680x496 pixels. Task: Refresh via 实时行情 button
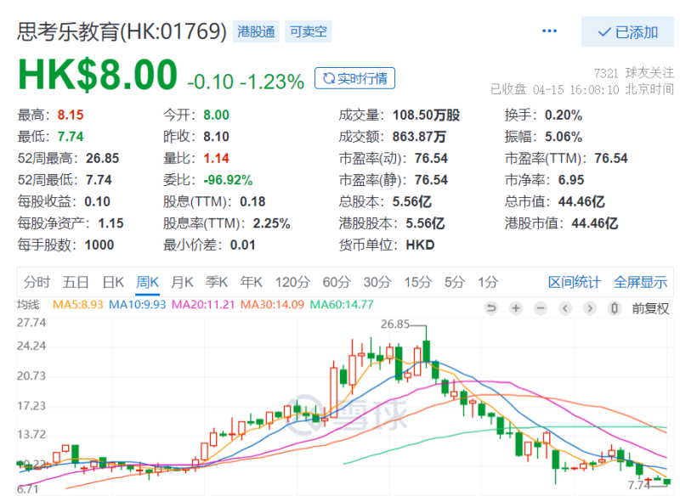(354, 78)
